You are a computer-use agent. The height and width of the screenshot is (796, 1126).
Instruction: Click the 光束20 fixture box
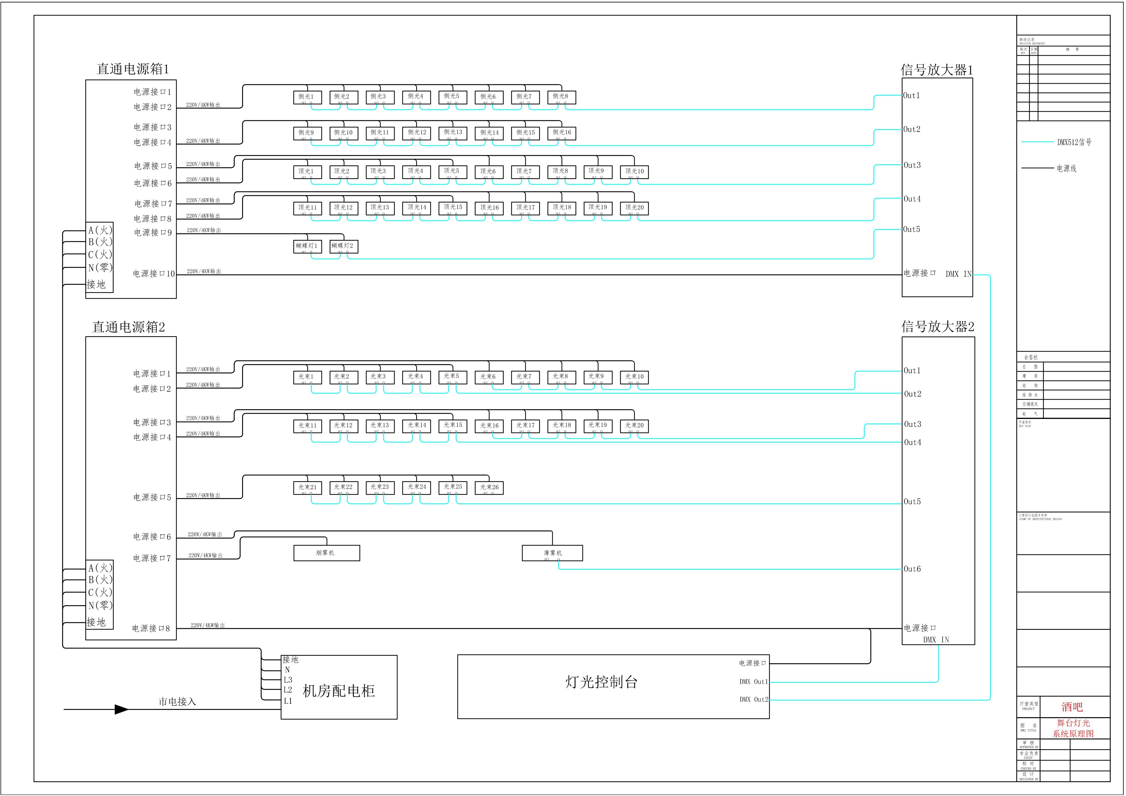coord(634,426)
